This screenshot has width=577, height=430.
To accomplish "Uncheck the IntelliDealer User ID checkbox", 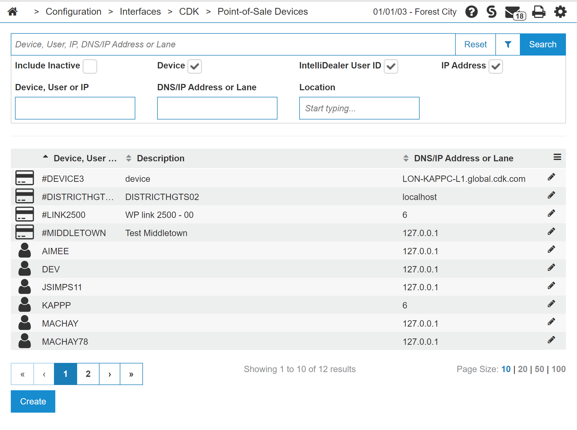I will tap(391, 66).
